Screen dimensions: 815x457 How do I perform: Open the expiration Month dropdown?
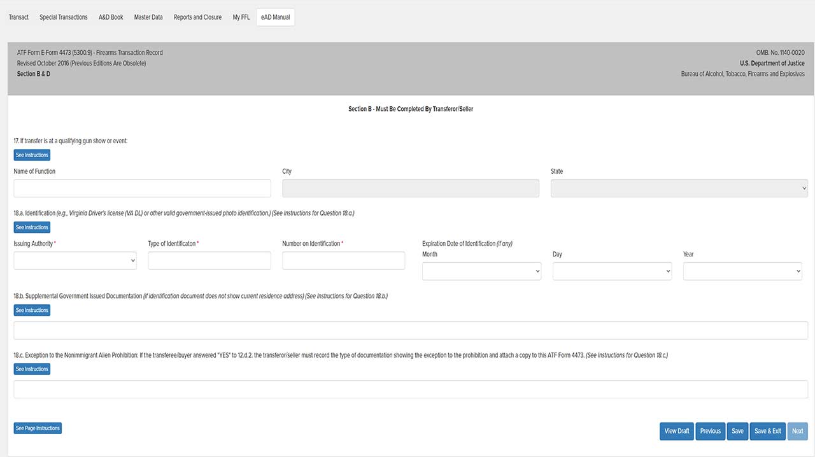tap(481, 271)
